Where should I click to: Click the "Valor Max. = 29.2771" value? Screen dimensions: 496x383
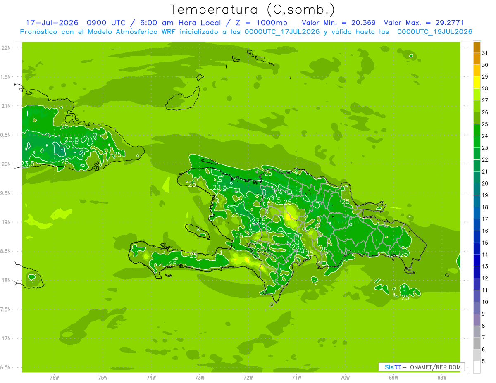tap(425, 23)
